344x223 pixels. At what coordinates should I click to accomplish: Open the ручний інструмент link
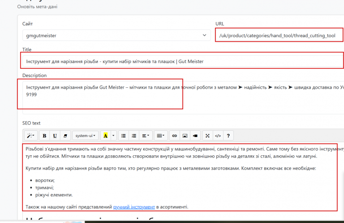click(x=134, y=207)
